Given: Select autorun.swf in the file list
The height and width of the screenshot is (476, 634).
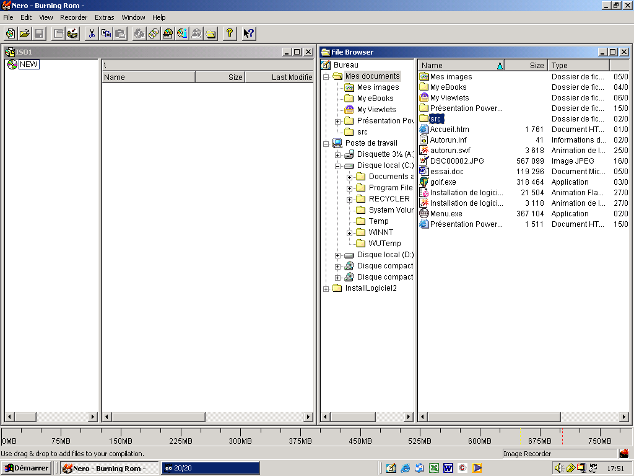Looking at the screenshot, I should [x=450, y=151].
